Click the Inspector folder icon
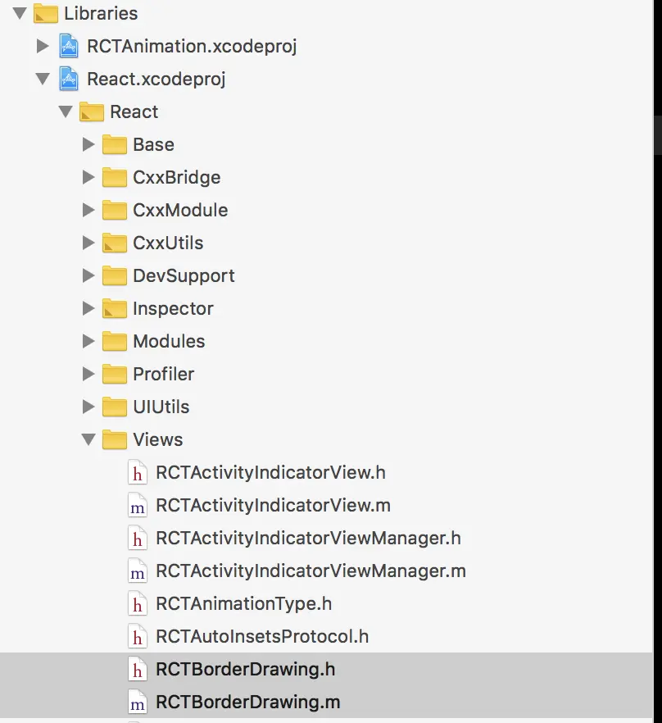This screenshot has width=662, height=723. point(115,308)
